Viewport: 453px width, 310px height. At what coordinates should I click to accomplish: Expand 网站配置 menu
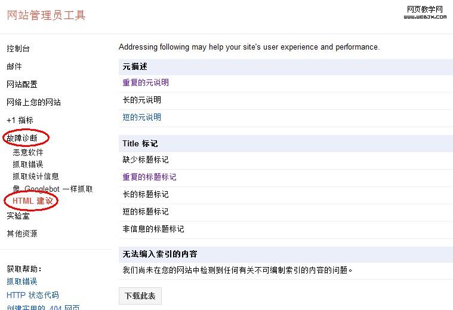click(x=22, y=84)
